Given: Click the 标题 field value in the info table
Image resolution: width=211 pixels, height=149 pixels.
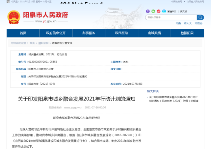Looking at the screenshot, I should pos(58,76).
